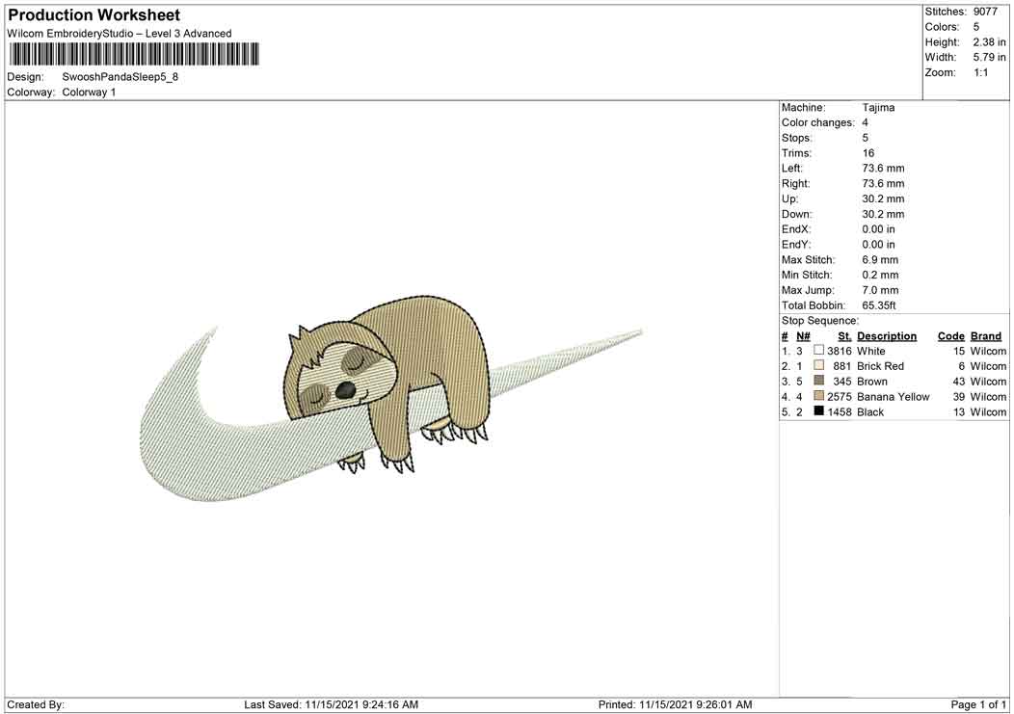Screen dimensions: 1014x714
Task: Click the 'Created By:' footer label
Action: [x=36, y=704]
